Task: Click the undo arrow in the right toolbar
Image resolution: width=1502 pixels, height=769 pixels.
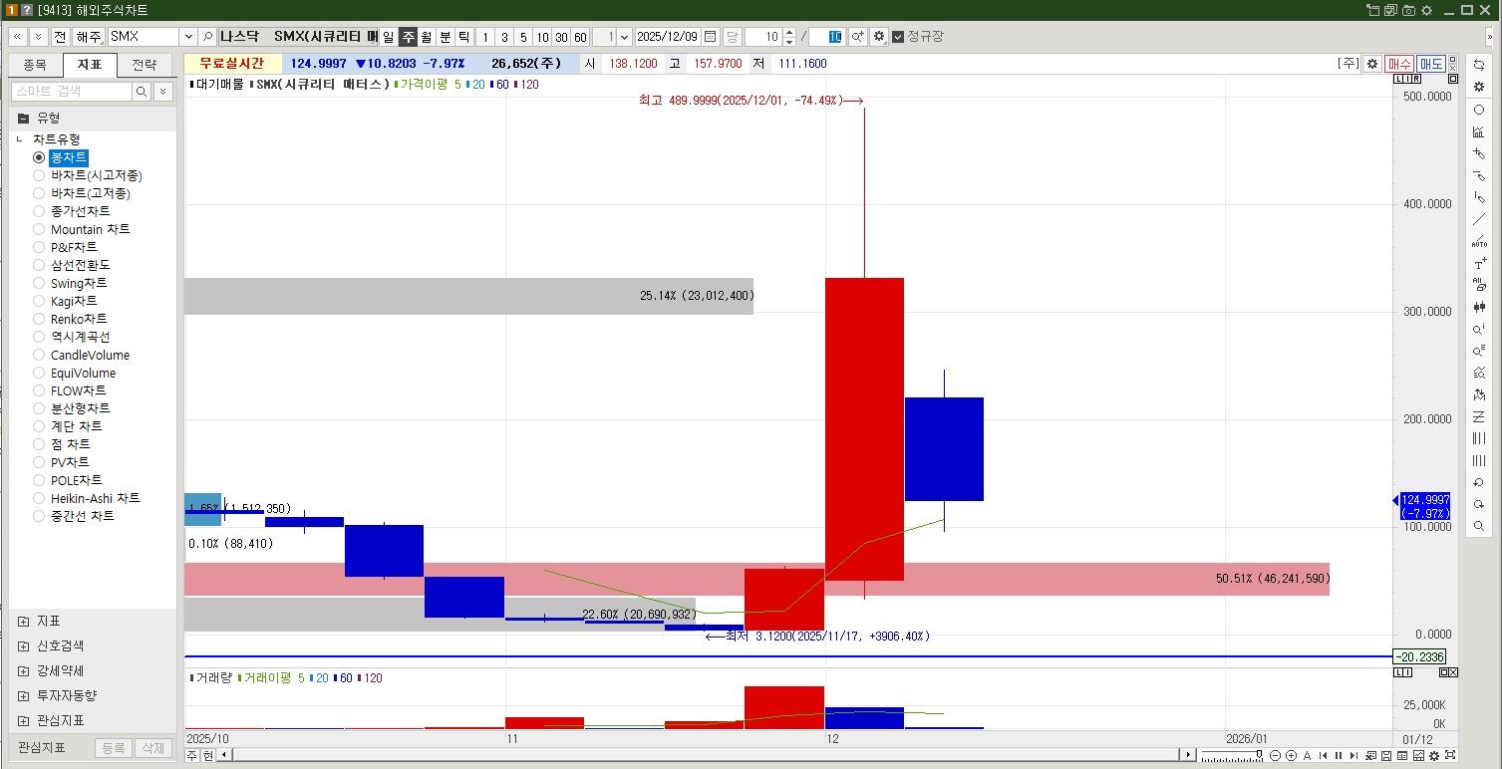Action: click(1479, 482)
